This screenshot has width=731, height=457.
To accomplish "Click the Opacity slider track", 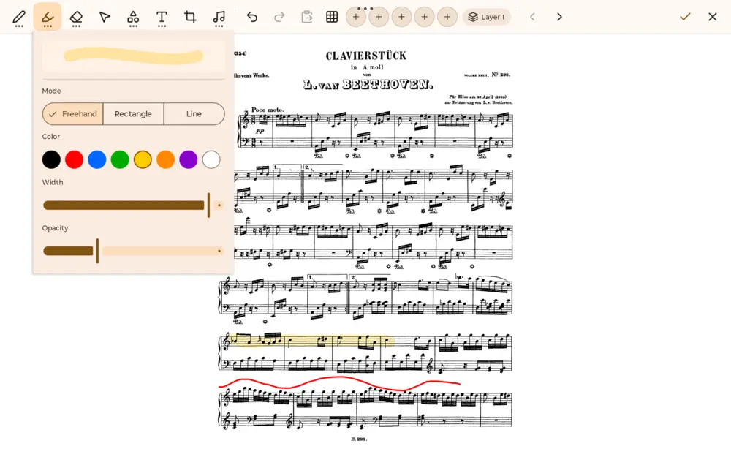I will (x=133, y=251).
